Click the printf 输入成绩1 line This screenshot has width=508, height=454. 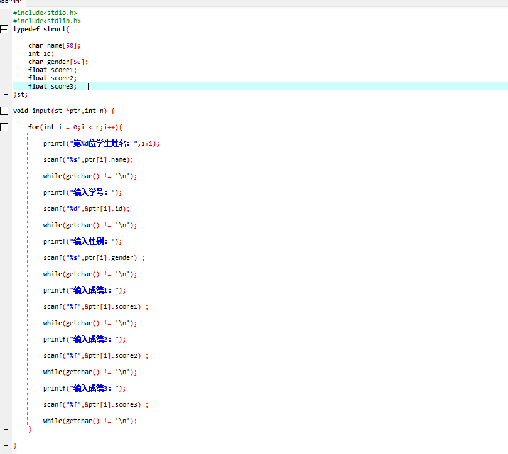(x=85, y=290)
